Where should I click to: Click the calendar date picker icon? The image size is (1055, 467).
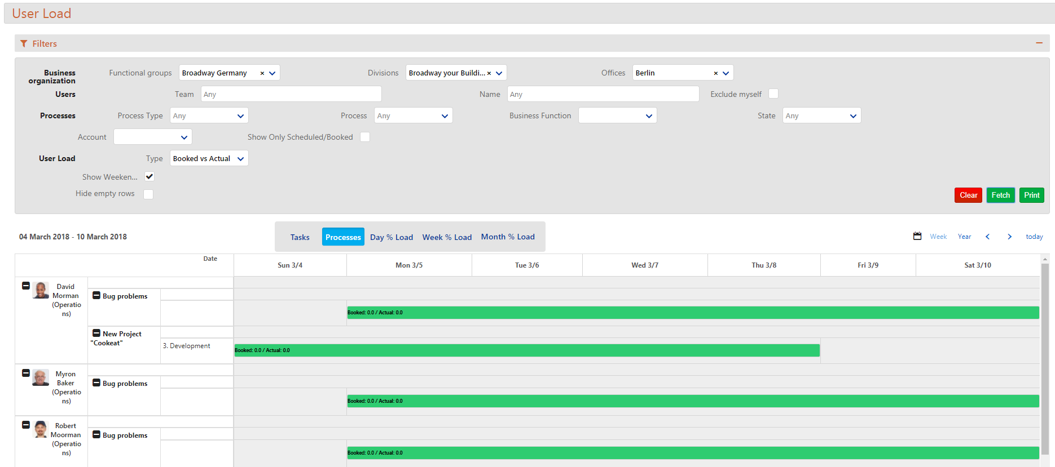pos(917,237)
